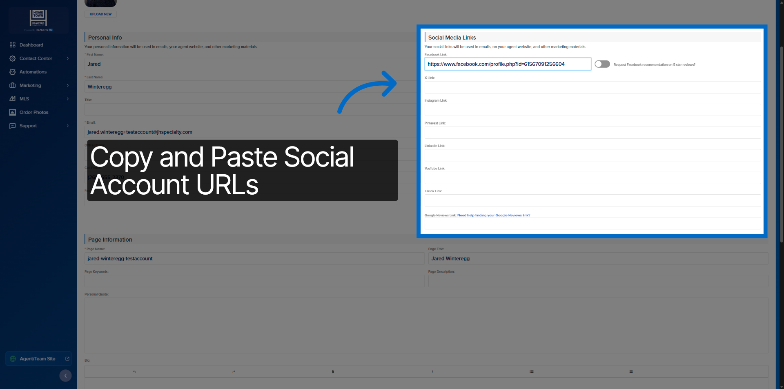Click the redo icon in Bio toolbar
The width and height of the screenshot is (784, 389).
(x=234, y=371)
